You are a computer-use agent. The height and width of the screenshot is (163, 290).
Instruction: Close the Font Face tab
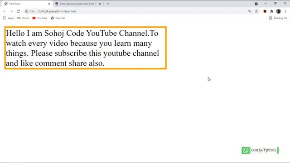49,4
